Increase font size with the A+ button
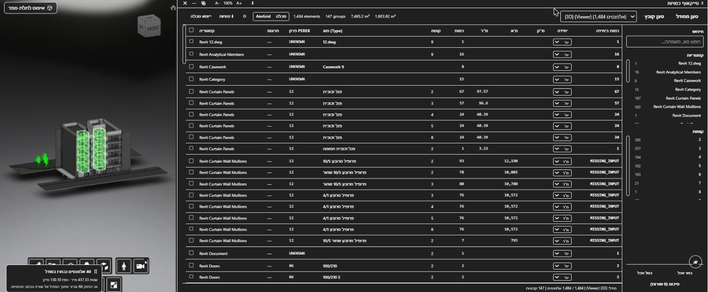Image resolution: width=708 pixels, height=292 pixels. (x=239, y=3)
